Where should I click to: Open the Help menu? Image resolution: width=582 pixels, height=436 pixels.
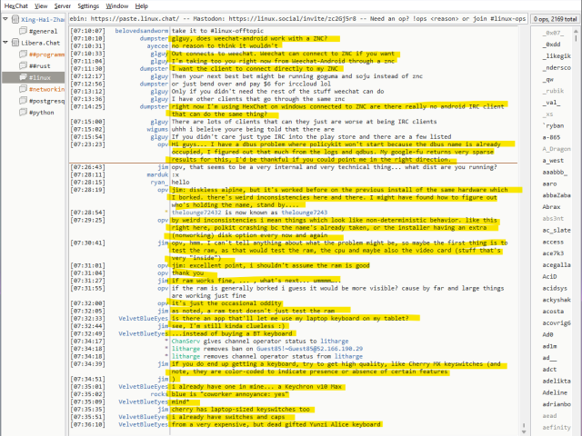point(142,6)
